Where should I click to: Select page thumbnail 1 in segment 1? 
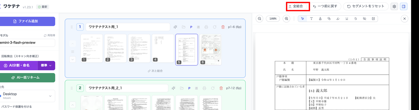(92, 48)
